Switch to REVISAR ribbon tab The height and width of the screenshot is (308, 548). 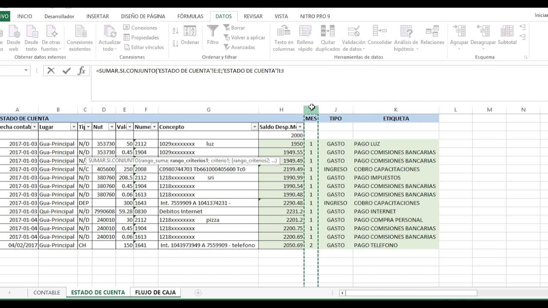(x=253, y=16)
